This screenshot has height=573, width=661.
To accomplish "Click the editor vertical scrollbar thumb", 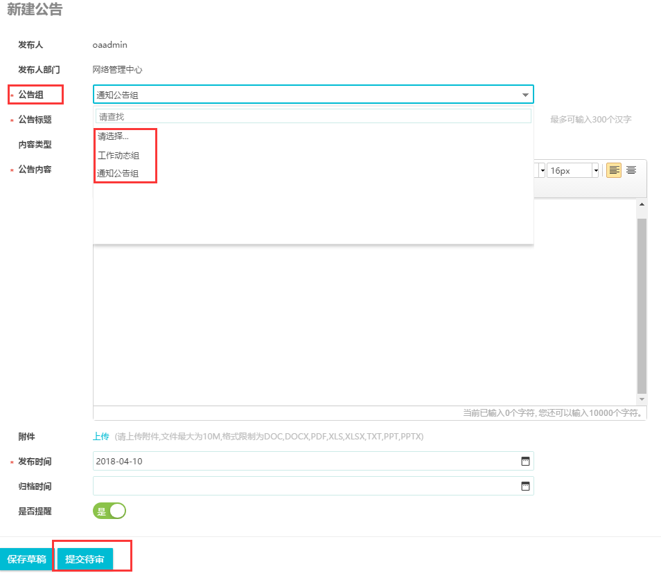I will [x=642, y=305].
